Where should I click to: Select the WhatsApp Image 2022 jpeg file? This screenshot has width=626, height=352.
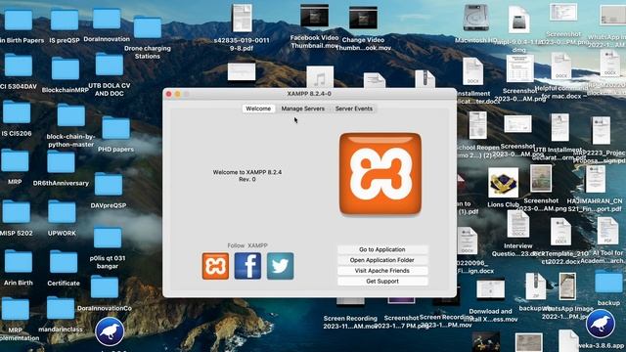coord(567,286)
